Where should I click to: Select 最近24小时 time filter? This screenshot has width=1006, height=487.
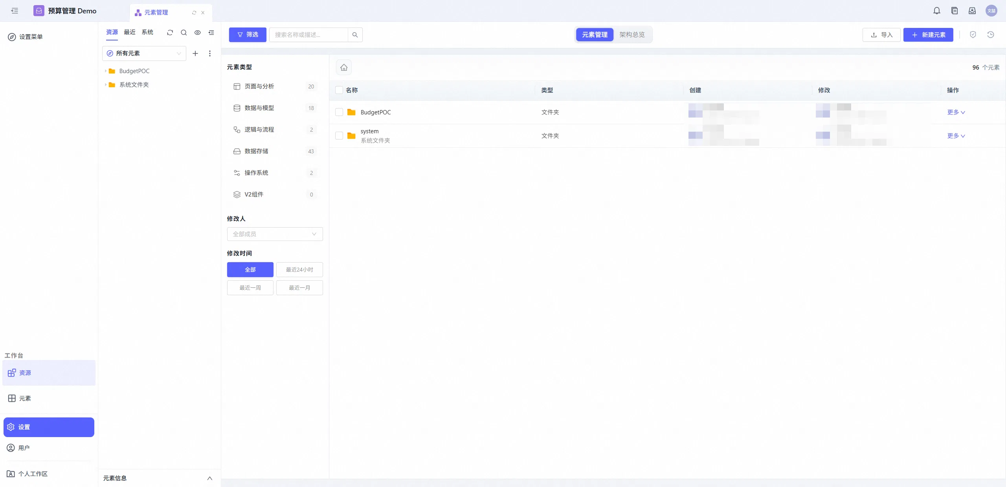click(x=299, y=270)
